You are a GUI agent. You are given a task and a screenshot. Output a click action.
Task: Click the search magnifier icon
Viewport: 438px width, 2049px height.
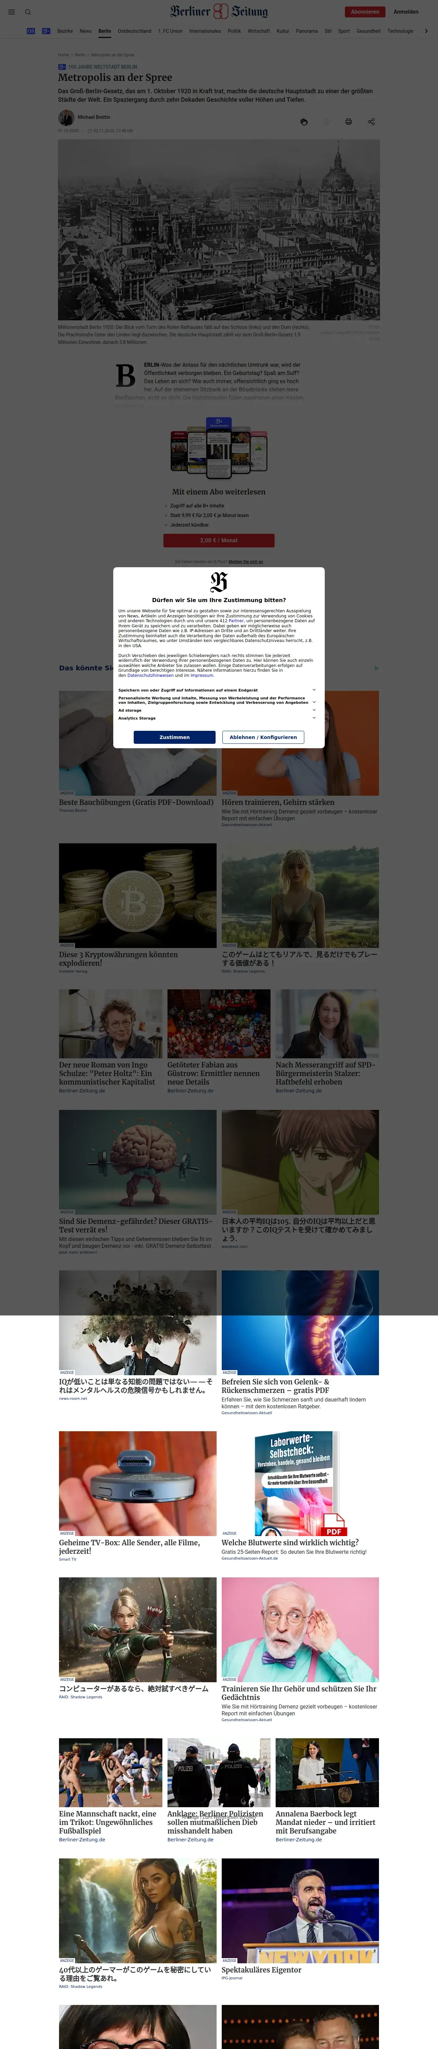tap(28, 12)
